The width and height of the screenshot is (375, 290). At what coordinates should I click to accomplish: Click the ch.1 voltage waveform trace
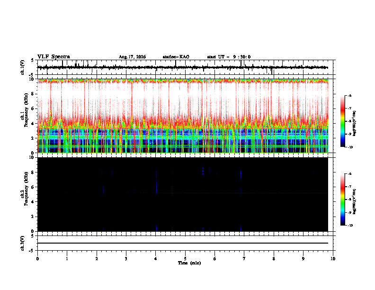point(182,67)
